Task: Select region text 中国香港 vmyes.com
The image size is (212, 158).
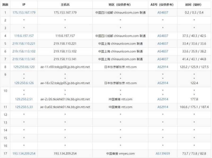Action: point(120,154)
